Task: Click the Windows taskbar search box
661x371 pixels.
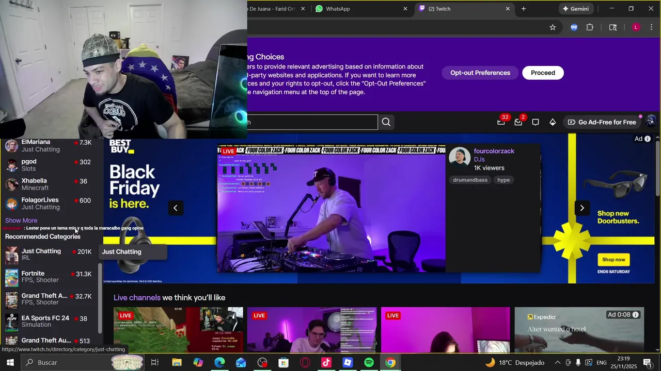Action: tap(82, 362)
